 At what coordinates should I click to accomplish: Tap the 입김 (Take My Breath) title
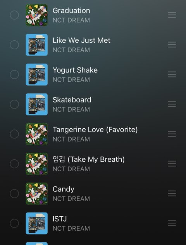click(x=89, y=159)
